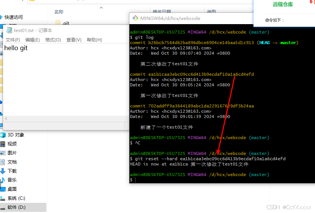The height and width of the screenshot is (213, 315).
Task: Select 软件 (D:) drive in sidebar
Action: pyautogui.click(x=17, y=207)
